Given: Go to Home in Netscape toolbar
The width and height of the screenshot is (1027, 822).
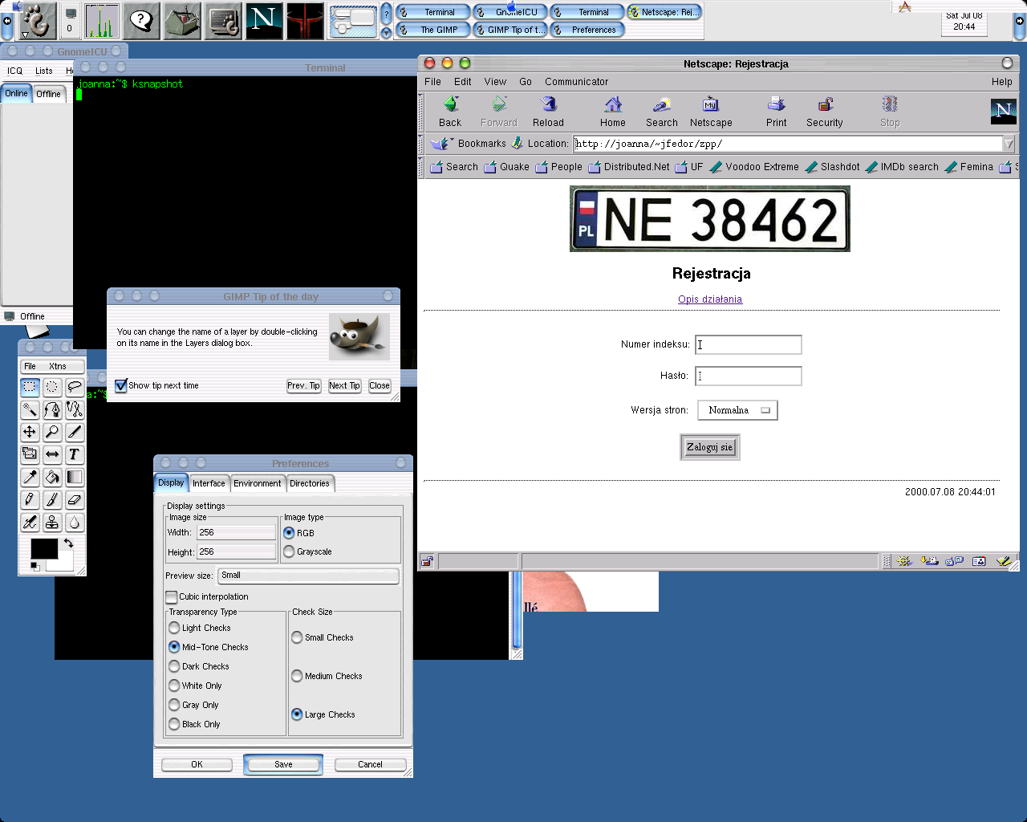Looking at the screenshot, I should click(613, 112).
